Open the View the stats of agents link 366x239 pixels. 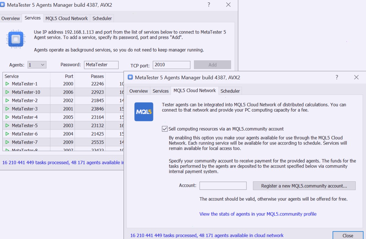click(x=258, y=214)
